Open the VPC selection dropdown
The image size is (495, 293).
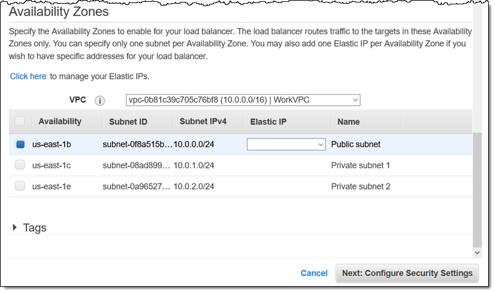coord(243,100)
